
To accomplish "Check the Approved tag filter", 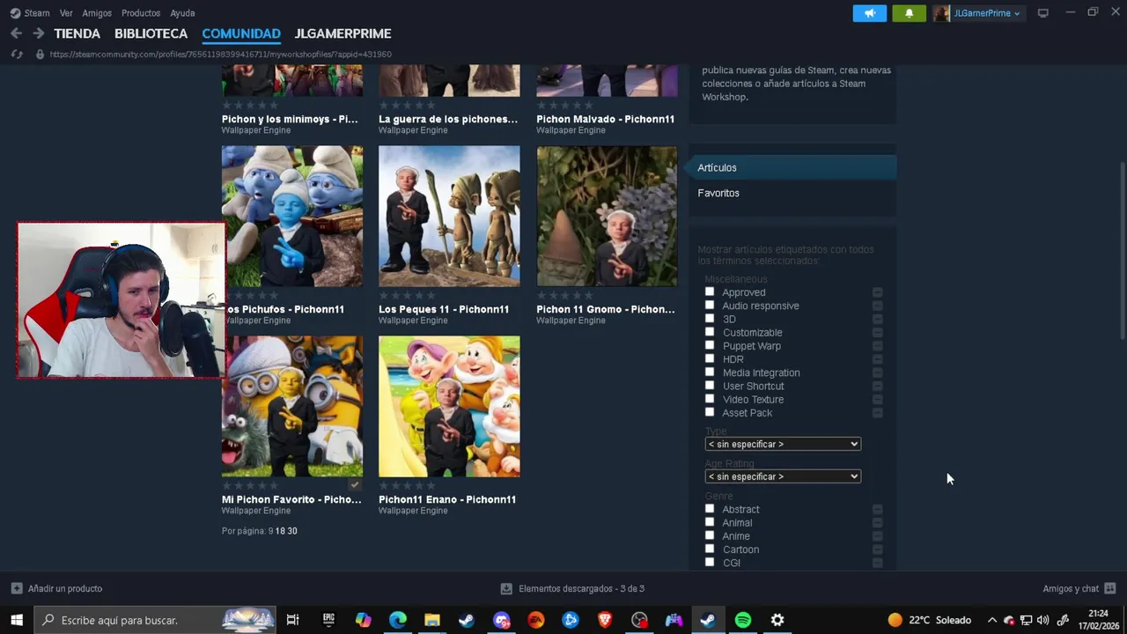I will (710, 291).
